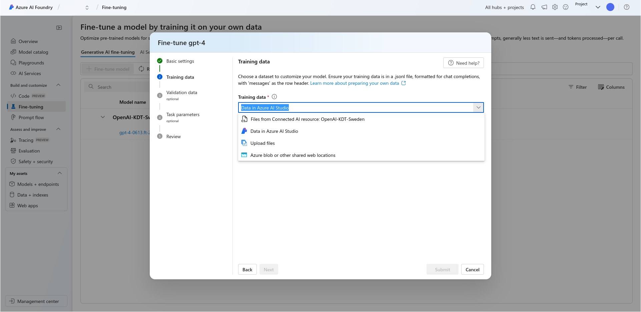Open Learn more about preparing data link

point(358,83)
